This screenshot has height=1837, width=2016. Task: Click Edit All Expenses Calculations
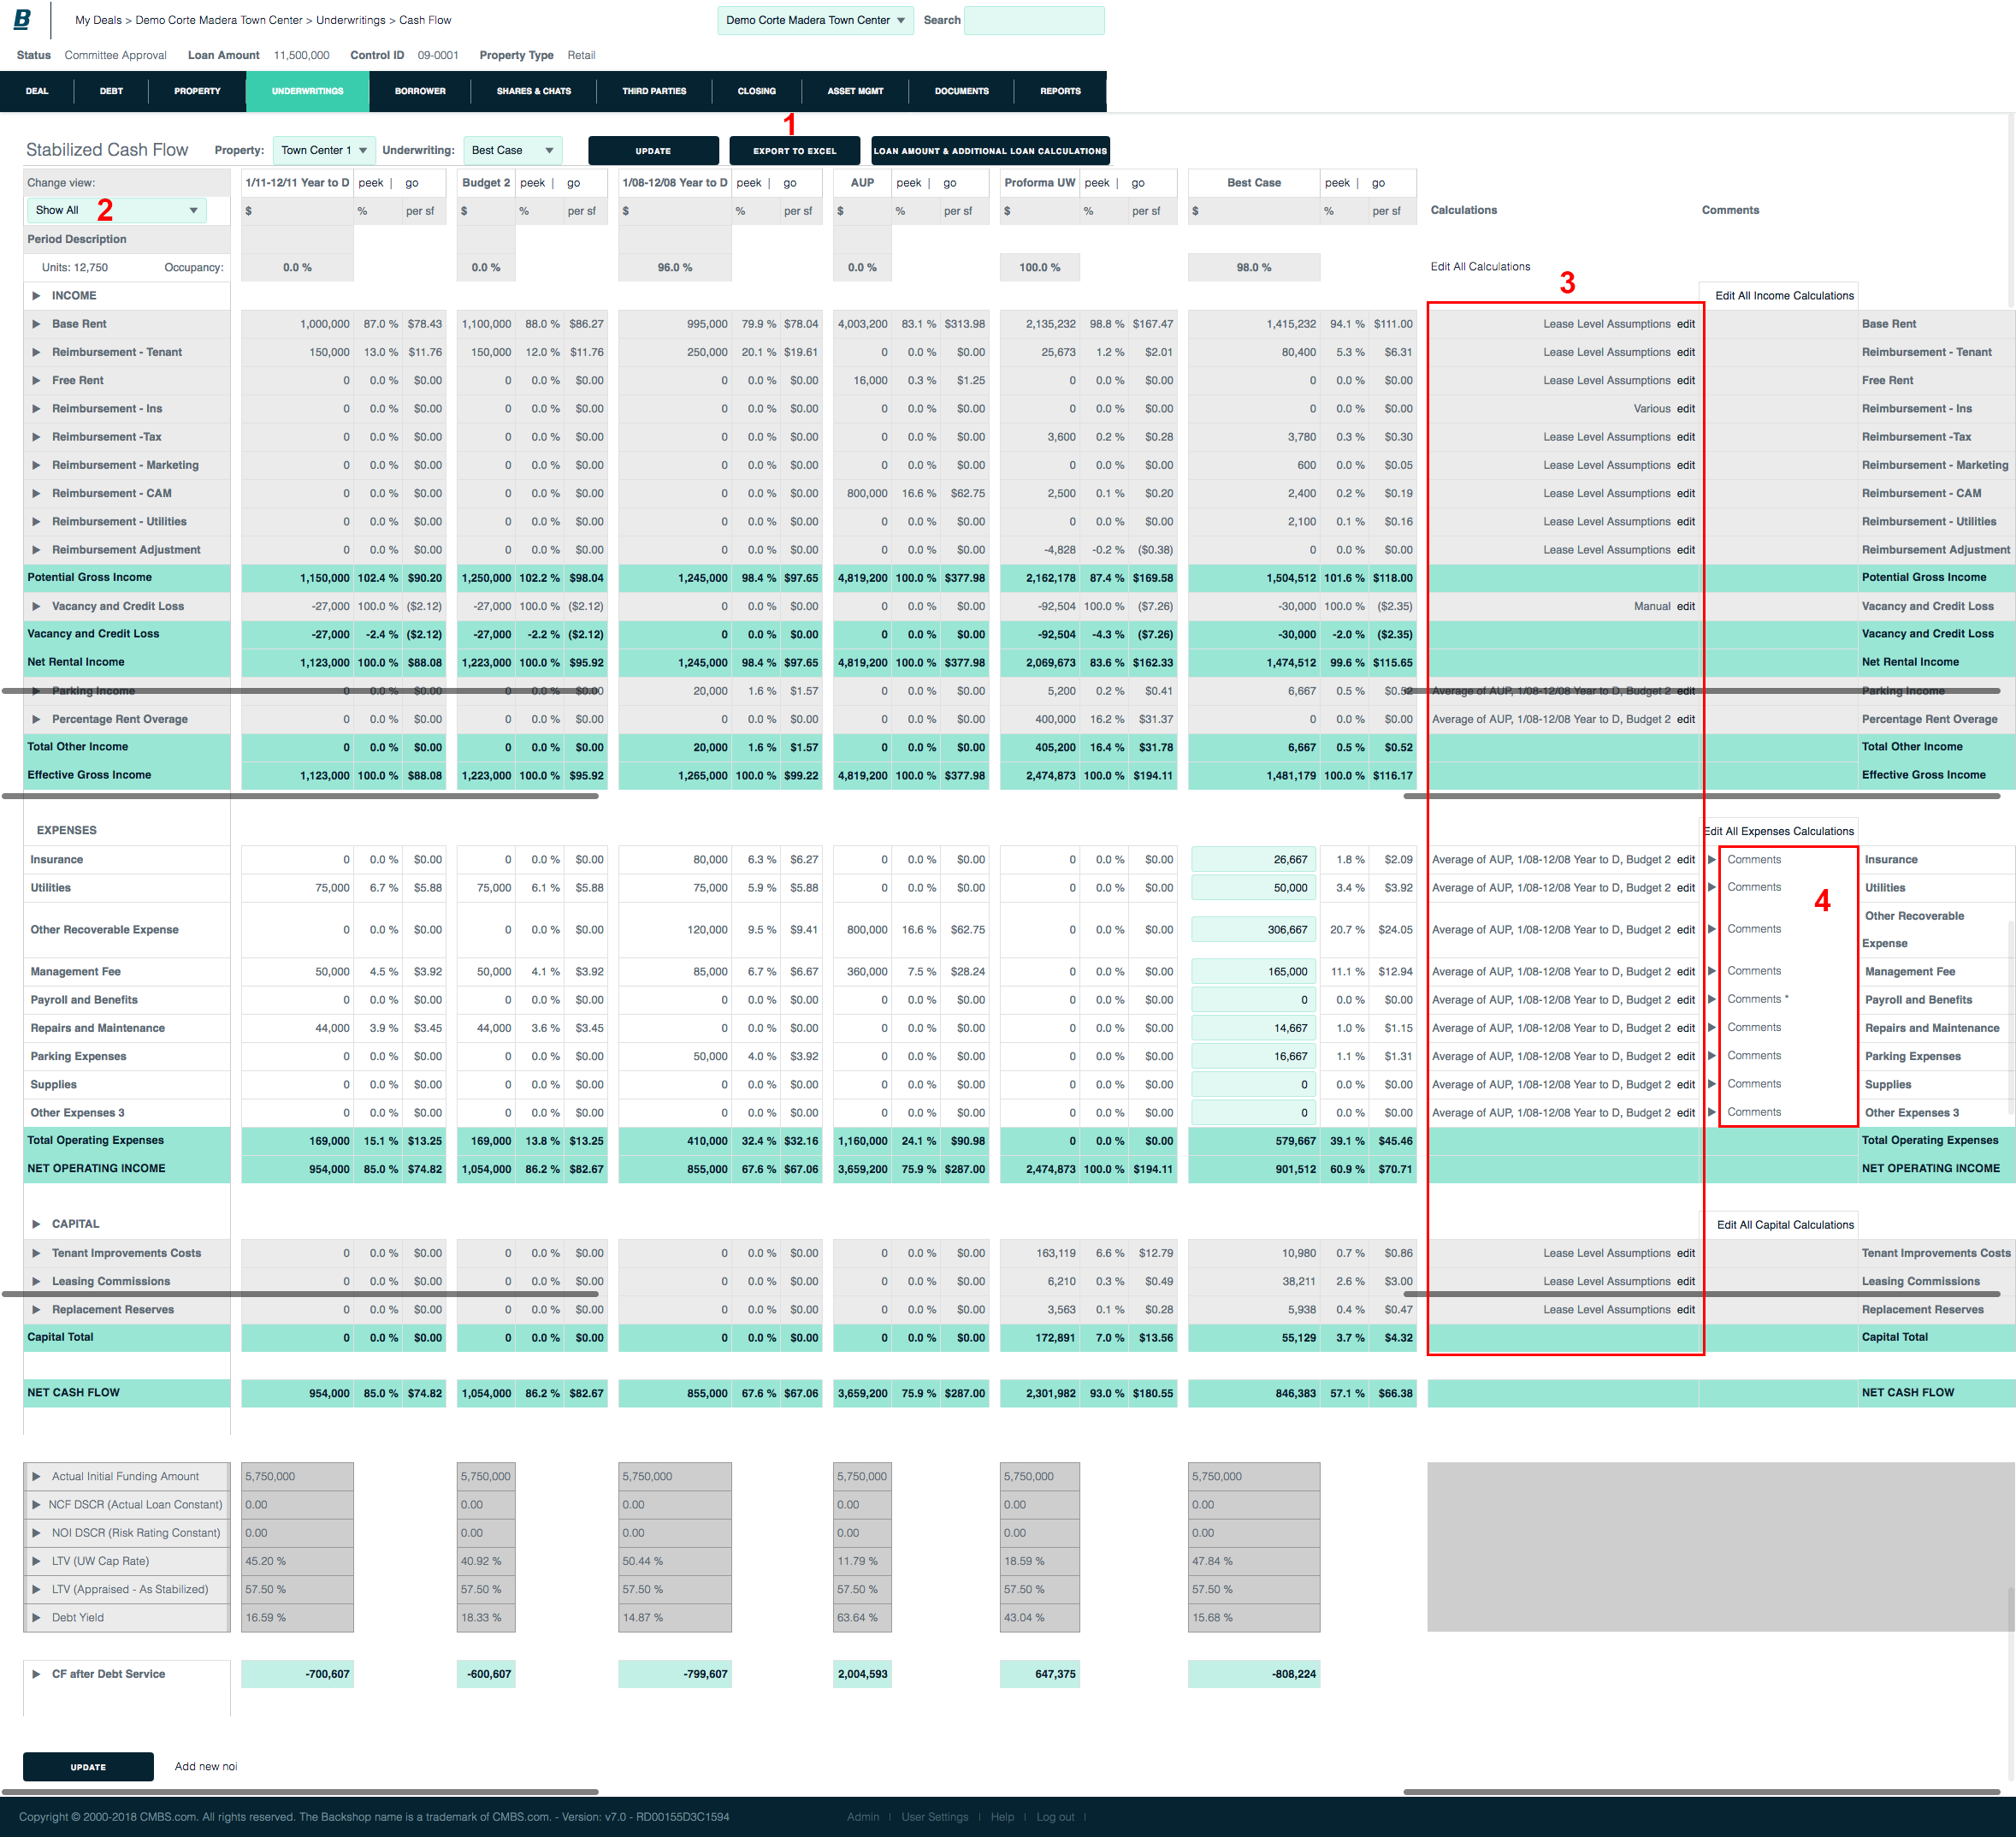[1779, 832]
